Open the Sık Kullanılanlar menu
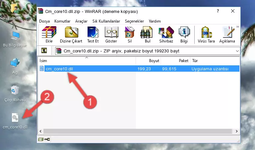This screenshot has height=150, width=255. point(106,21)
